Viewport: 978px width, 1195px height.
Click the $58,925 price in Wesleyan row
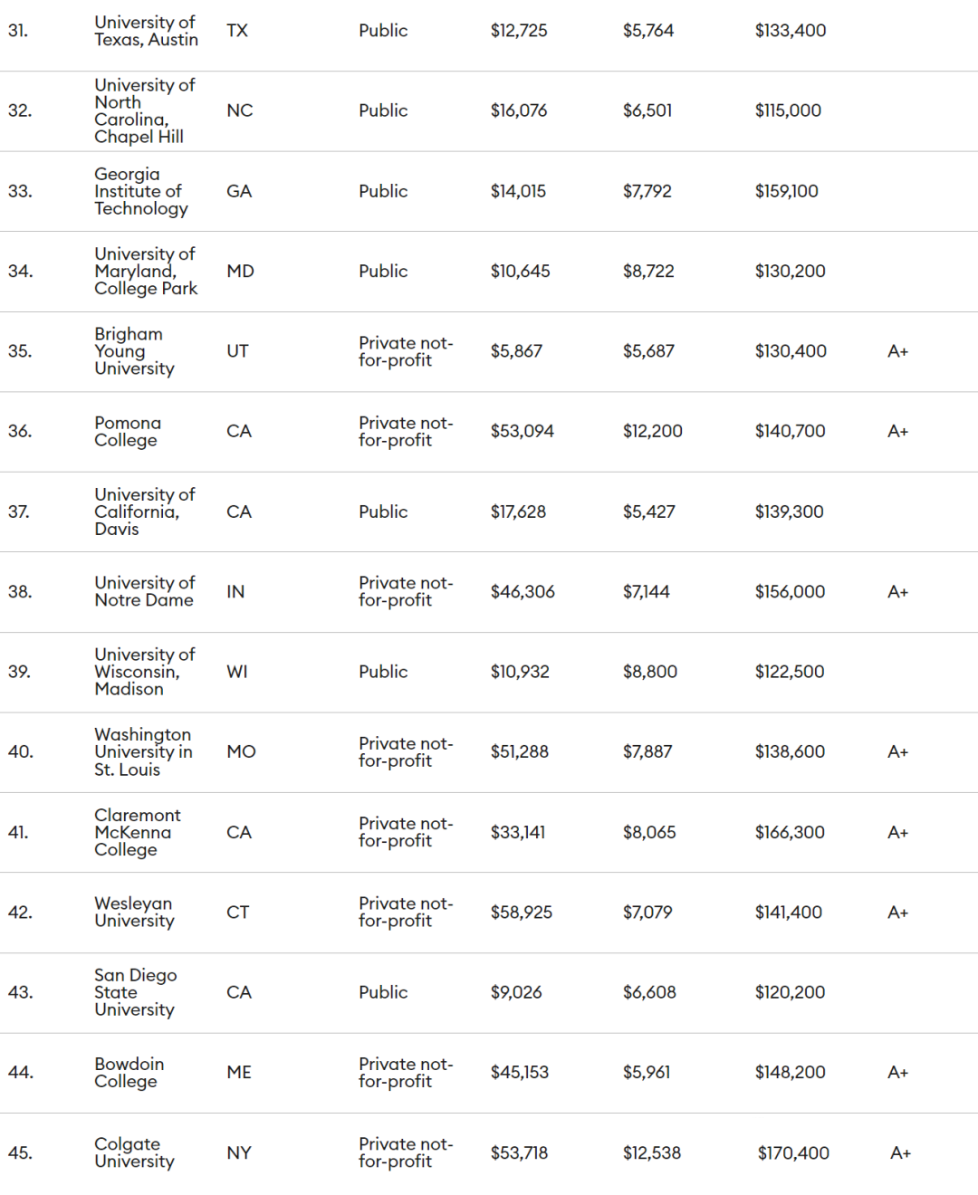tap(521, 912)
